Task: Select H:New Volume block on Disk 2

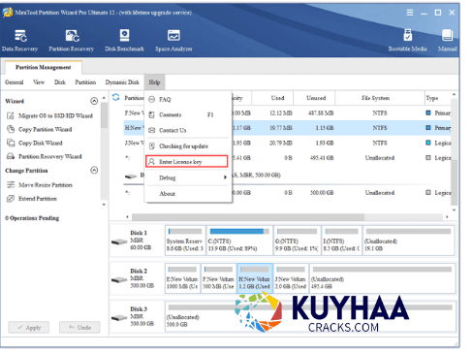Action: coord(255,278)
